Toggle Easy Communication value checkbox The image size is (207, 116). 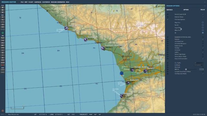point(203,59)
